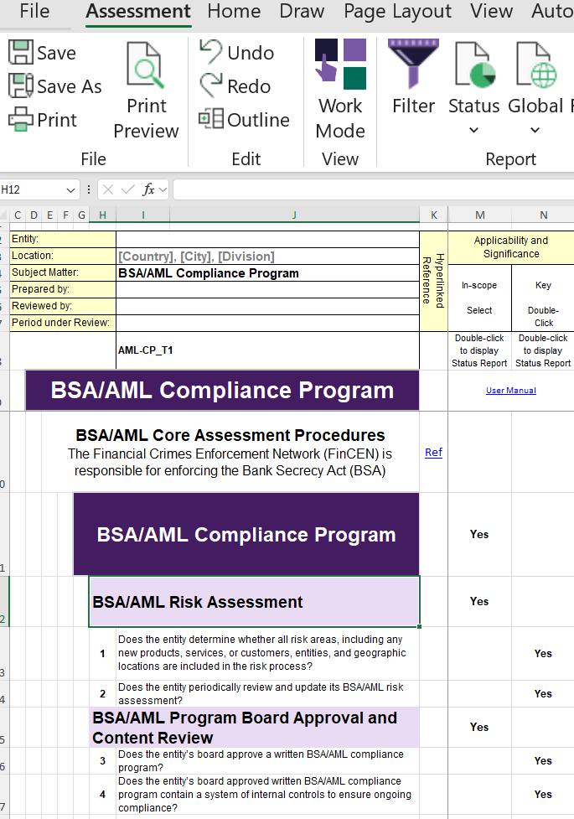Click the Insert Function fx button
The width and height of the screenshot is (574, 819).
tap(148, 190)
